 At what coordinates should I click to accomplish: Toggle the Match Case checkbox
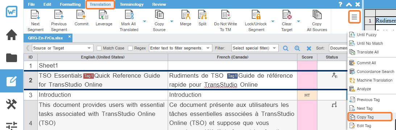(99, 48)
